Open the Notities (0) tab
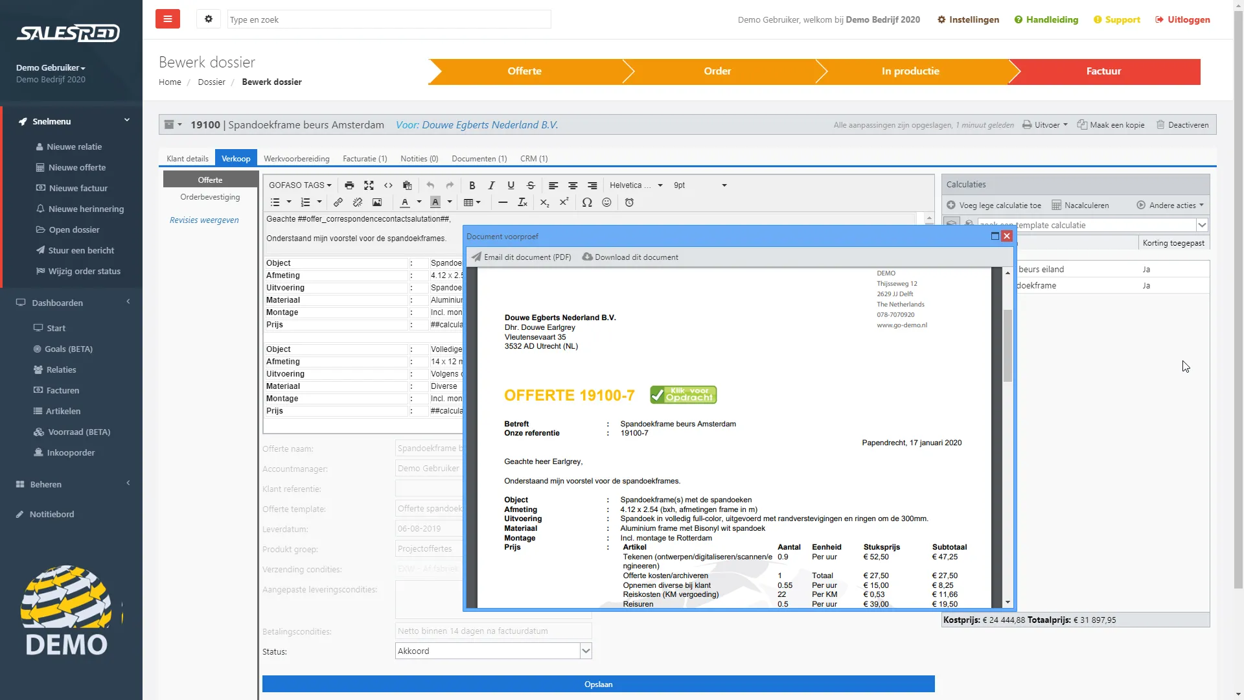The height and width of the screenshot is (700, 1244). [x=419, y=159]
